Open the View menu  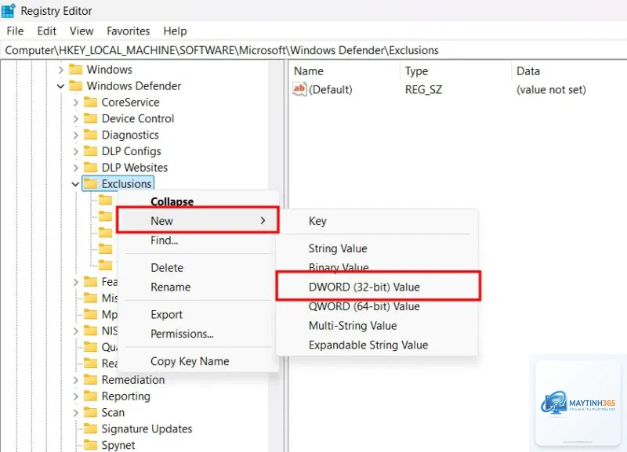(82, 31)
